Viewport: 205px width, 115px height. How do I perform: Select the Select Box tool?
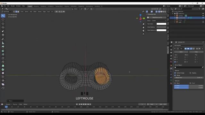click(x=3, y=16)
